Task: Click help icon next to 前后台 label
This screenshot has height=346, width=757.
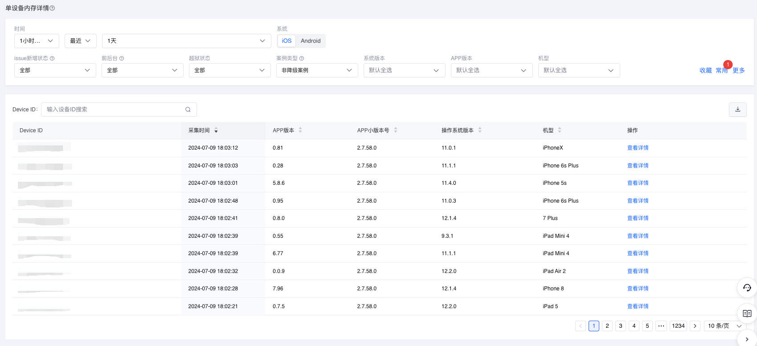Action: [122, 58]
